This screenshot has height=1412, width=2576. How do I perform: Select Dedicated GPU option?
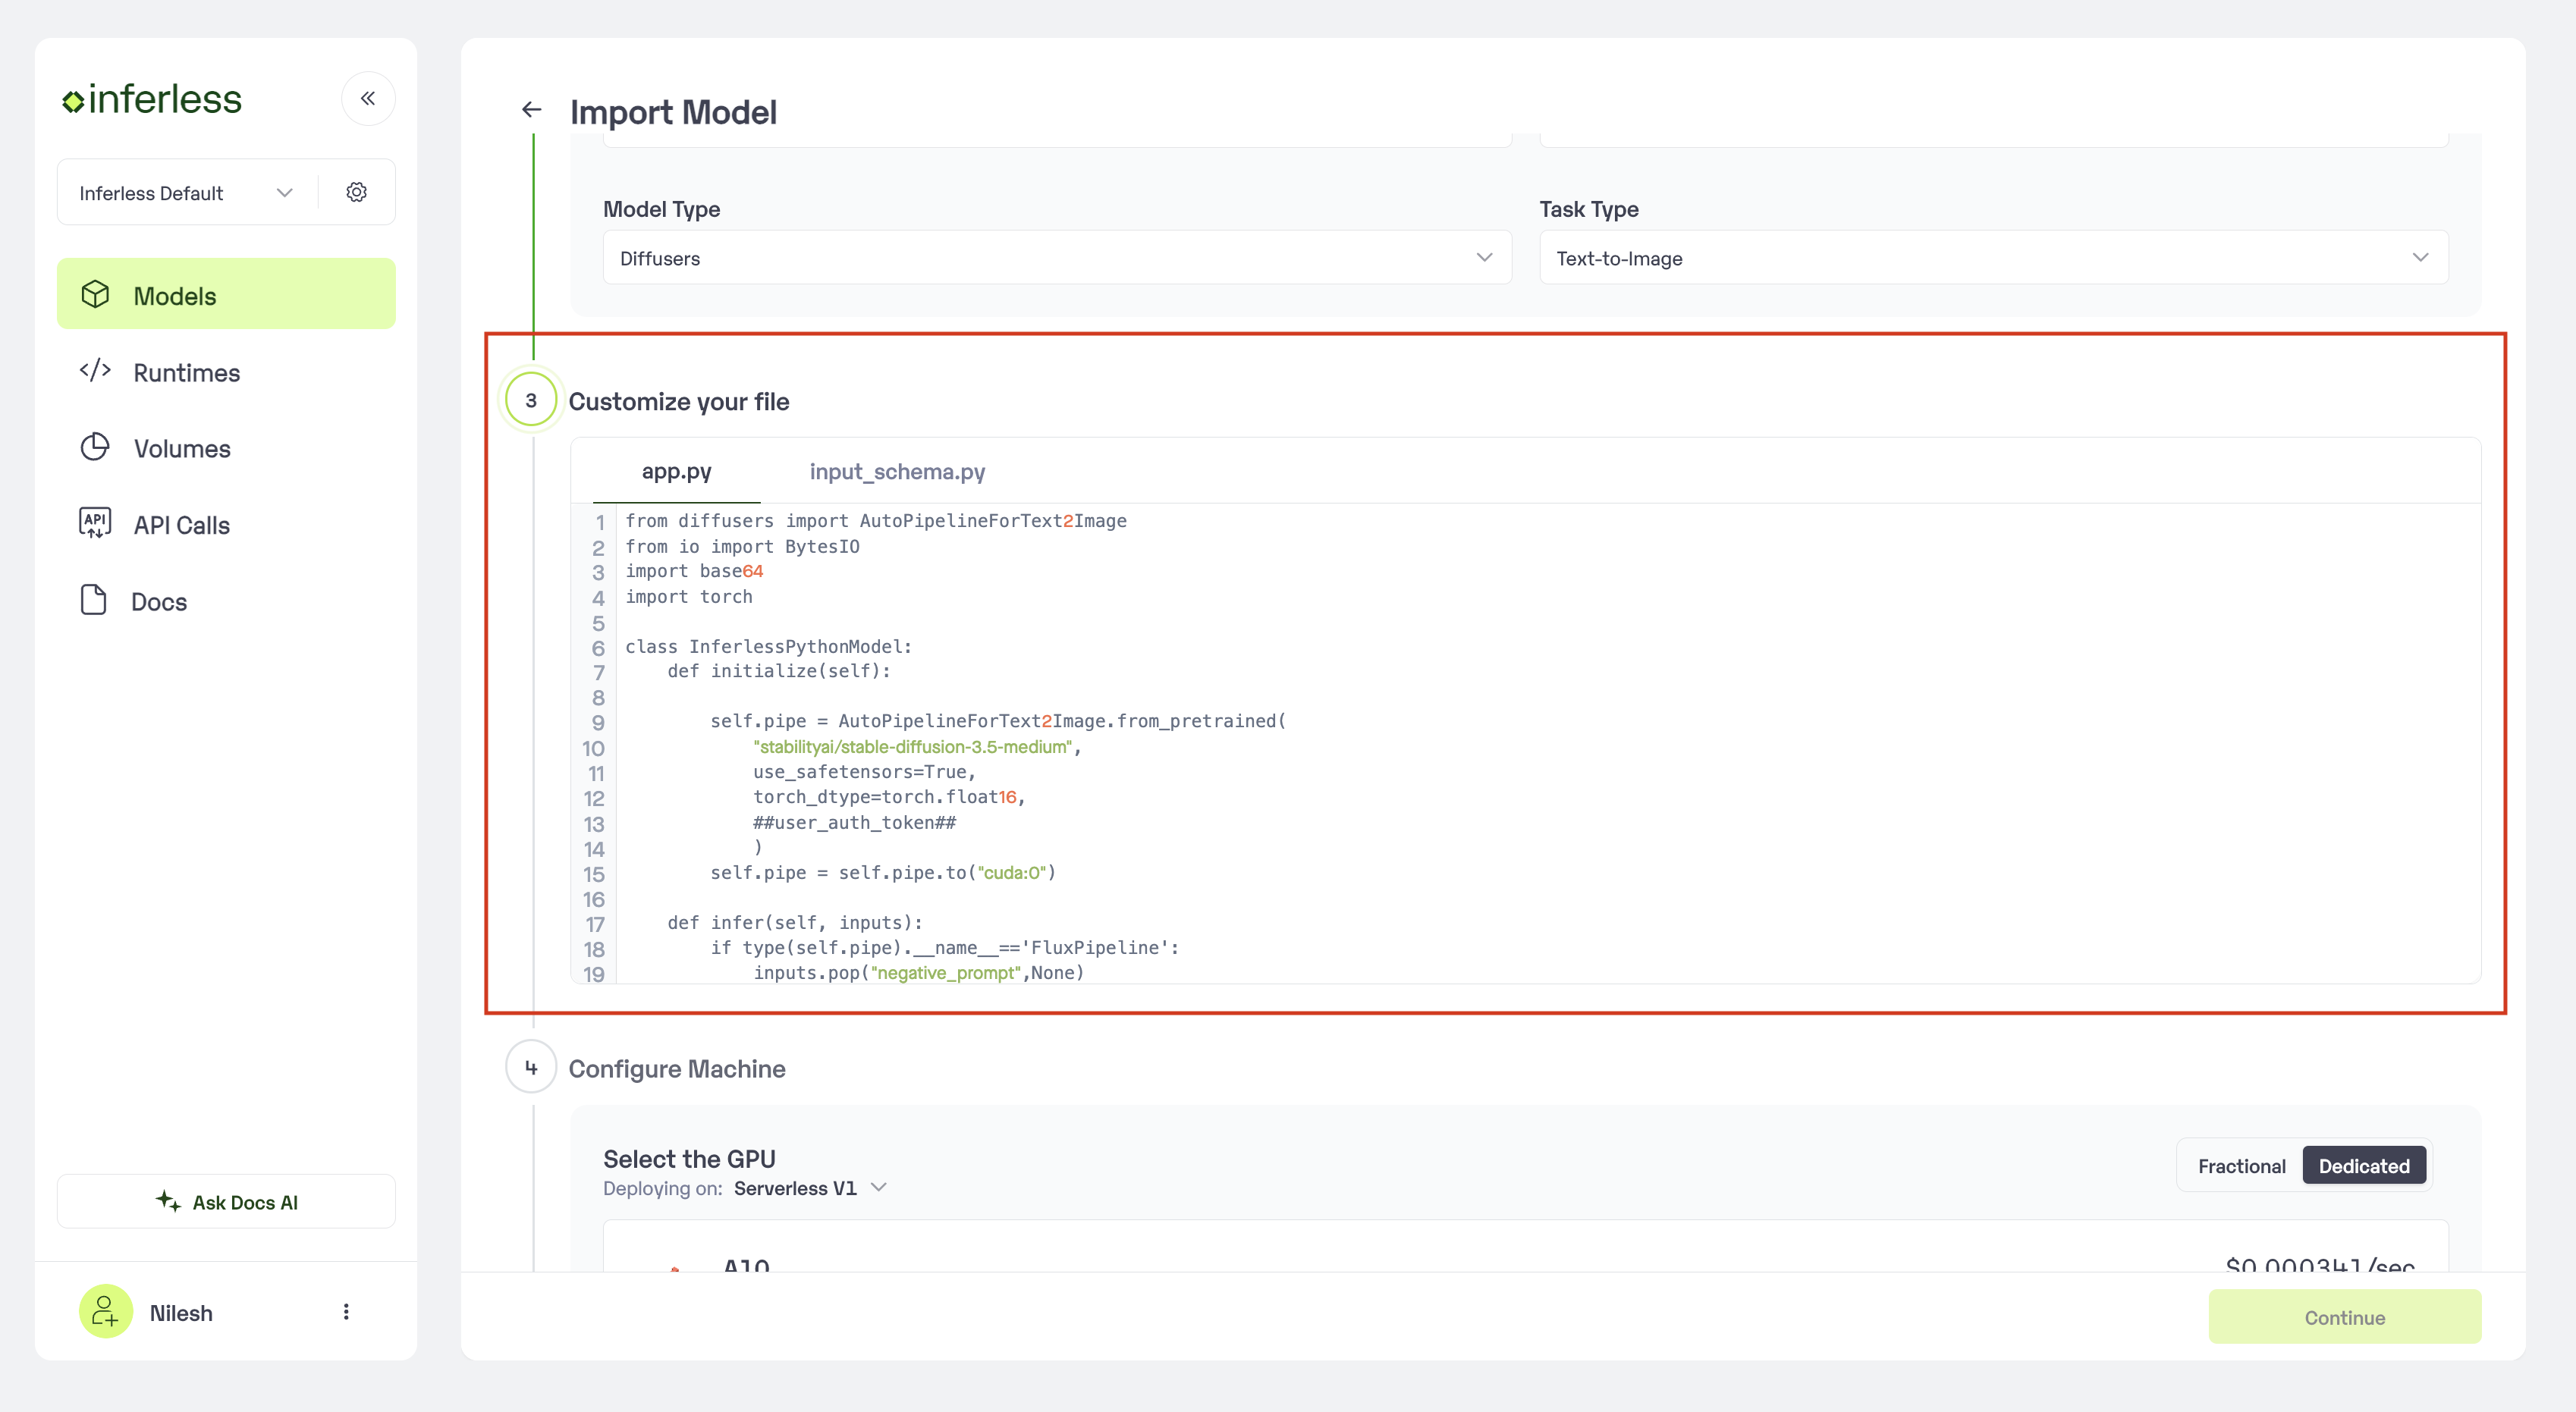[2363, 1166]
